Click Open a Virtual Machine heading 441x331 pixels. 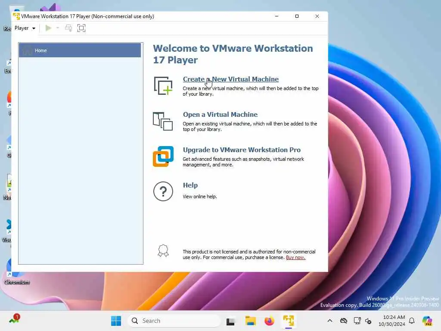220,115
